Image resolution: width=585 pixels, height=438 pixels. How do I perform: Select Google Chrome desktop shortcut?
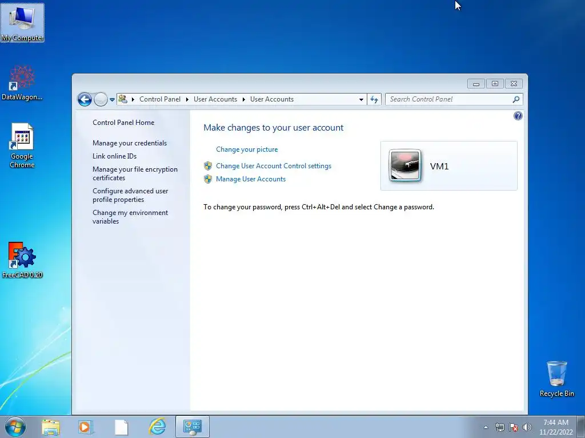pos(22,145)
